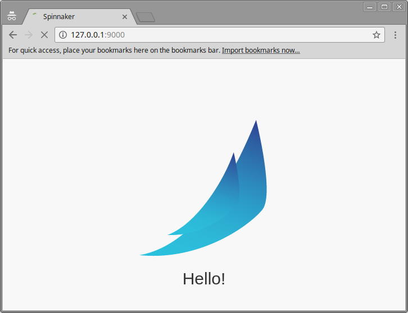Bookmark this page with the star
The height and width of the screenshot is (313, 408).
tap(377, 35)
